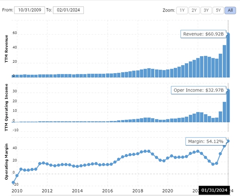Click the tallest rightmost Operating Income bar

point(228,106)
